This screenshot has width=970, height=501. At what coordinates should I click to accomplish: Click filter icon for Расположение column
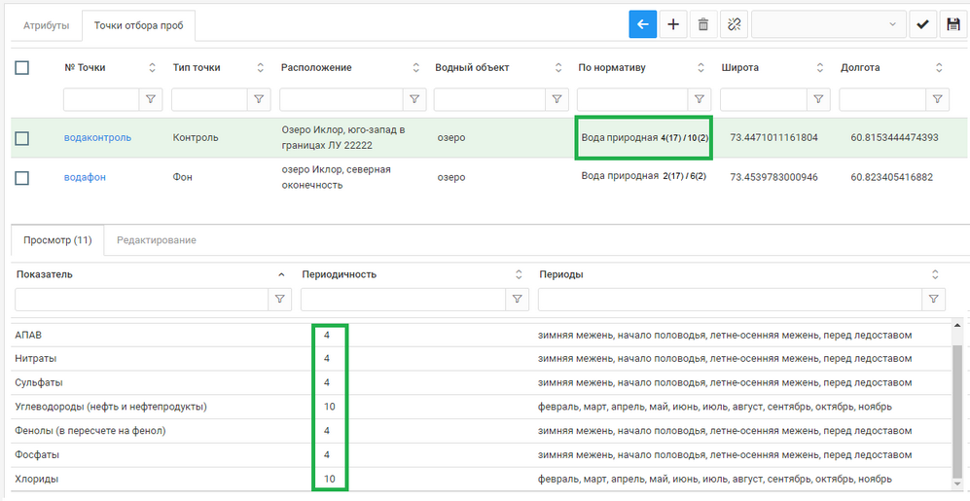pyautogui.click(x=414, y=99)
